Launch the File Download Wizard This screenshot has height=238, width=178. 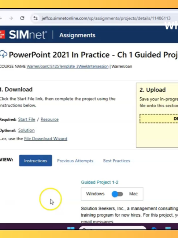45,139
